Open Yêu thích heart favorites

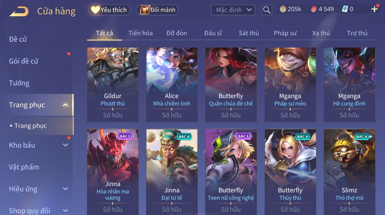coord(109,10)
